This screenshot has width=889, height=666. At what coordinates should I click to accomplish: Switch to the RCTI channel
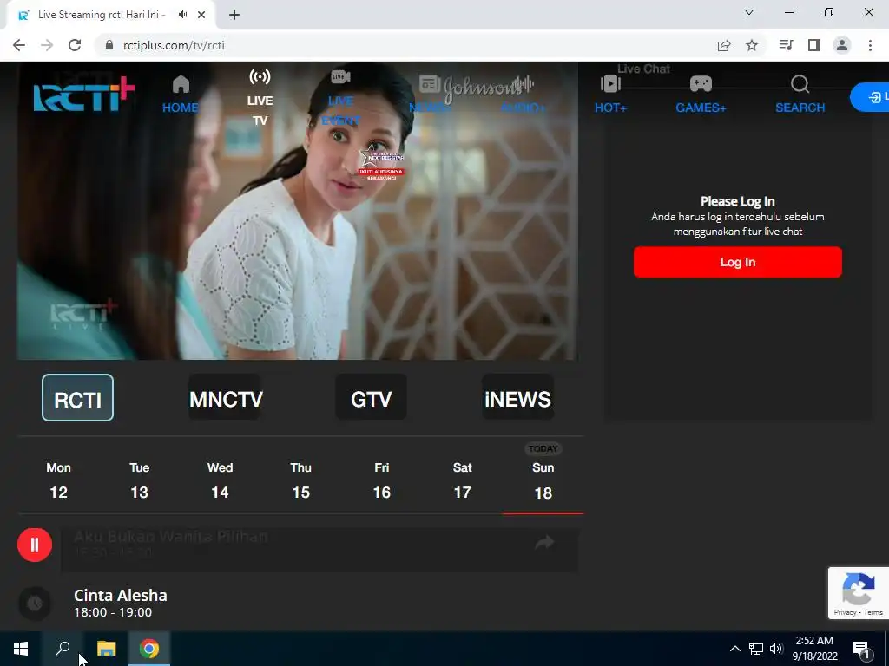click(77, 397)
